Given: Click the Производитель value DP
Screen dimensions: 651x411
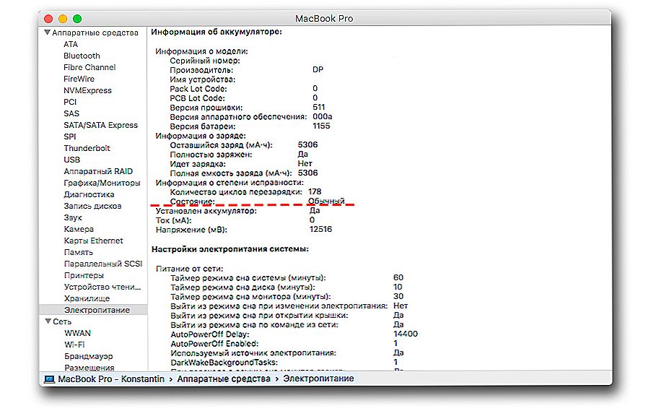Looking at the screenshot, I should tap(318, 70).
